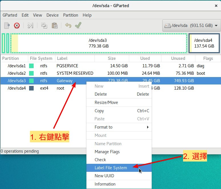Screen dimensions: 221x189
Task: Open the /dev/sda device selector dropdown
Action: point(191,25)
